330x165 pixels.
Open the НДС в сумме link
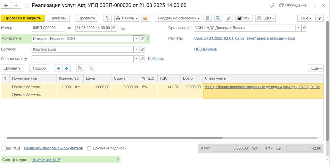pyautogui.click(x=205, y=49)
